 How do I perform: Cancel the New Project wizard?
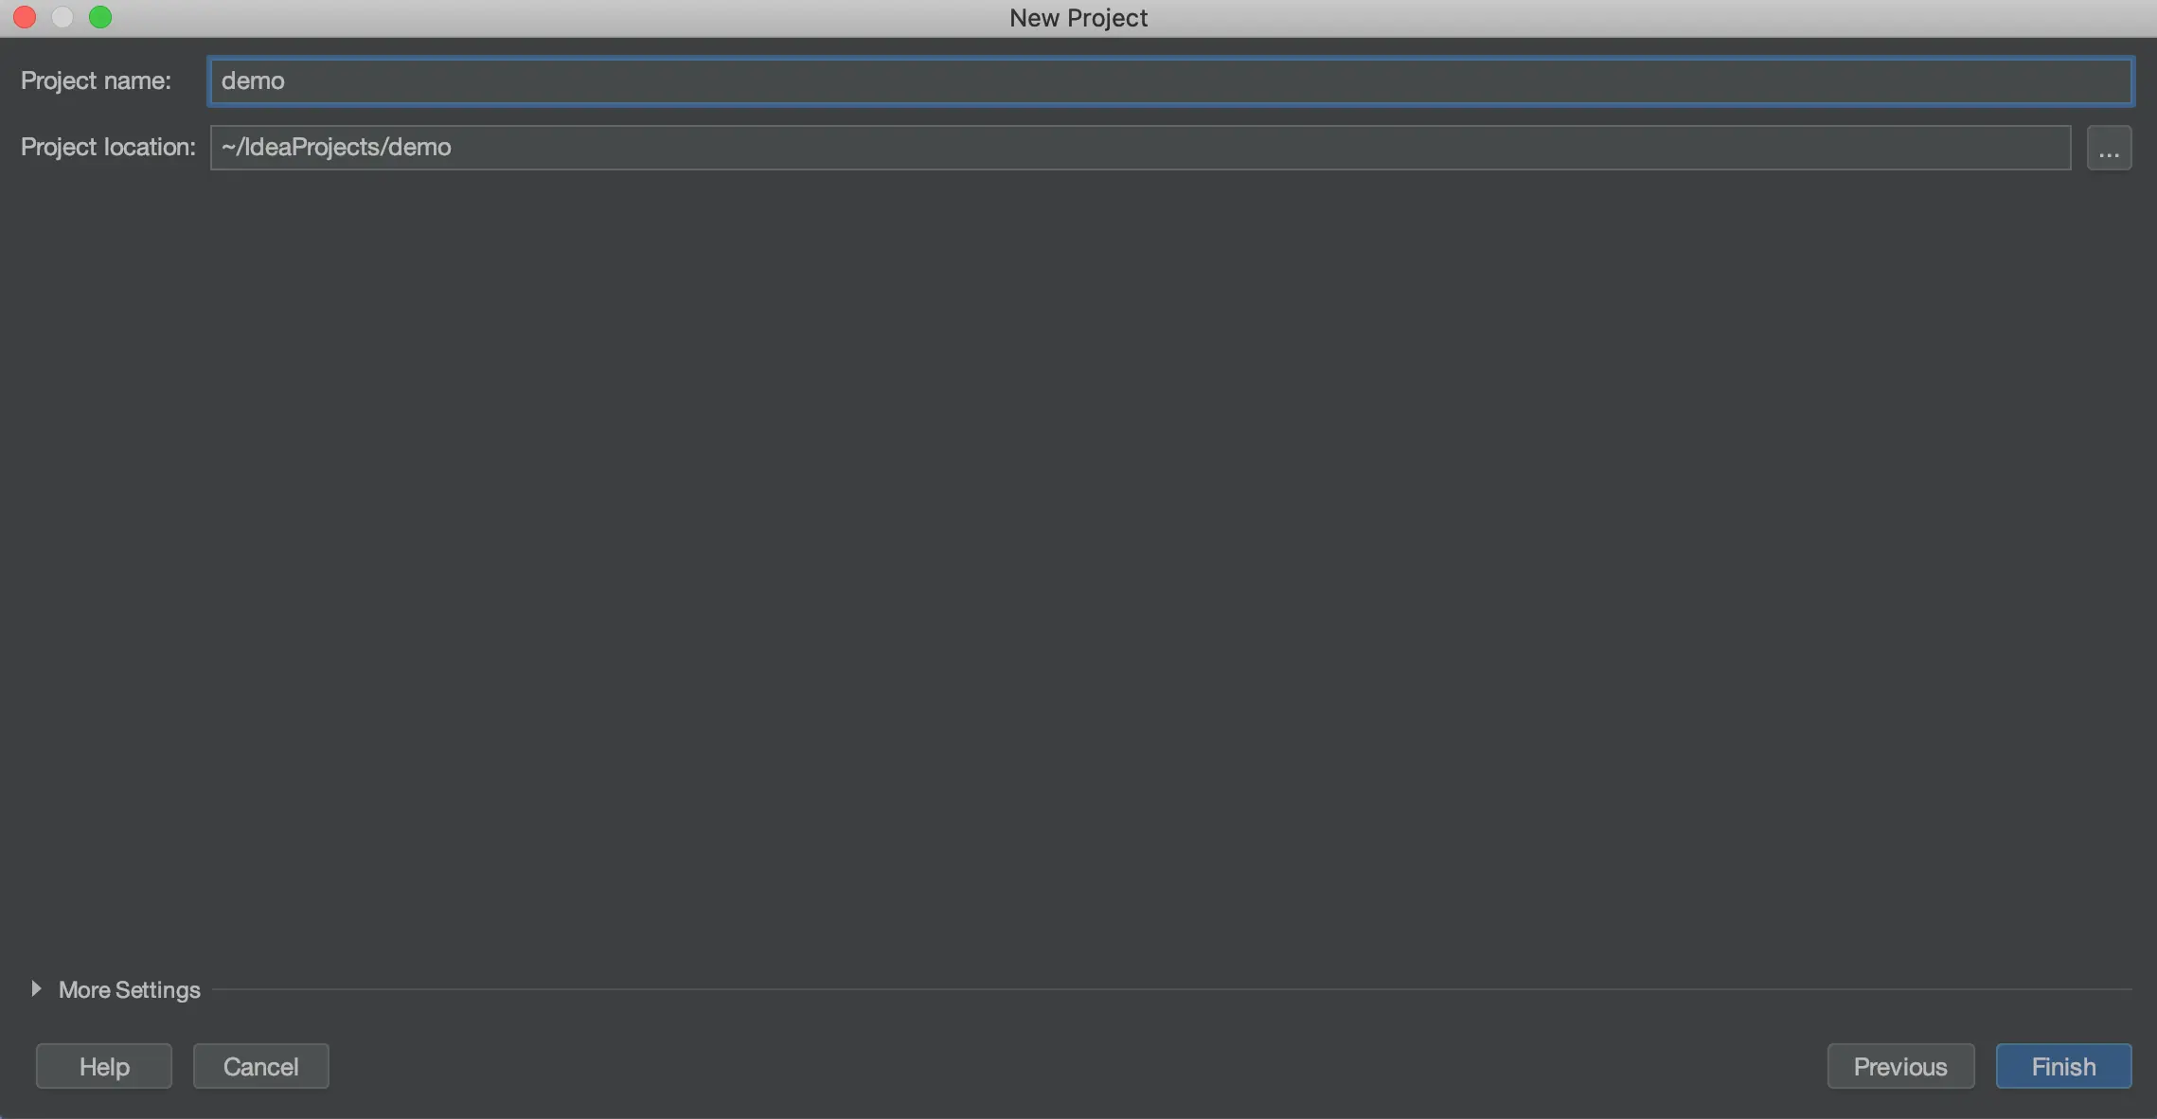pyautogui.click(x=260, y=1066)
